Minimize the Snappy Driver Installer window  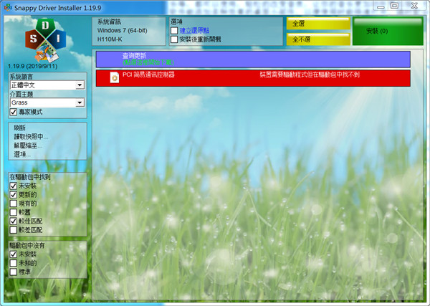point(377,6)
